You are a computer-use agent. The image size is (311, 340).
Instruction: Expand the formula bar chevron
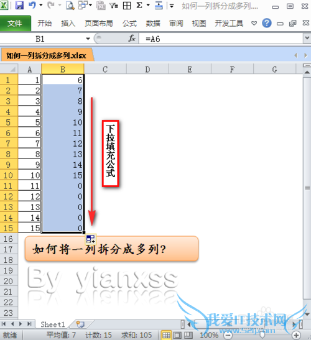click(x=307, y=38)
